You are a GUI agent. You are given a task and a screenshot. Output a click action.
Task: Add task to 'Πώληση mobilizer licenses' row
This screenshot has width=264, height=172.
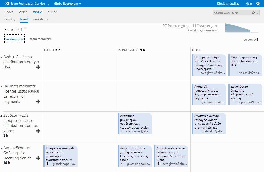coord(38,102)
